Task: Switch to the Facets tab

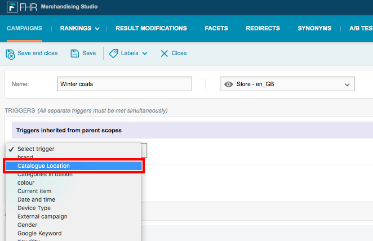Action: click(216, 28)
